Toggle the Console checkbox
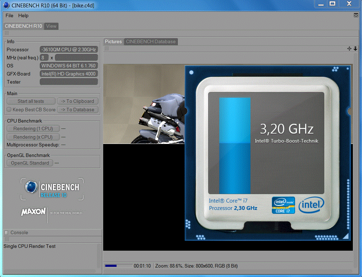The height and width of the screenshot is (277, 362). [6, 232]
